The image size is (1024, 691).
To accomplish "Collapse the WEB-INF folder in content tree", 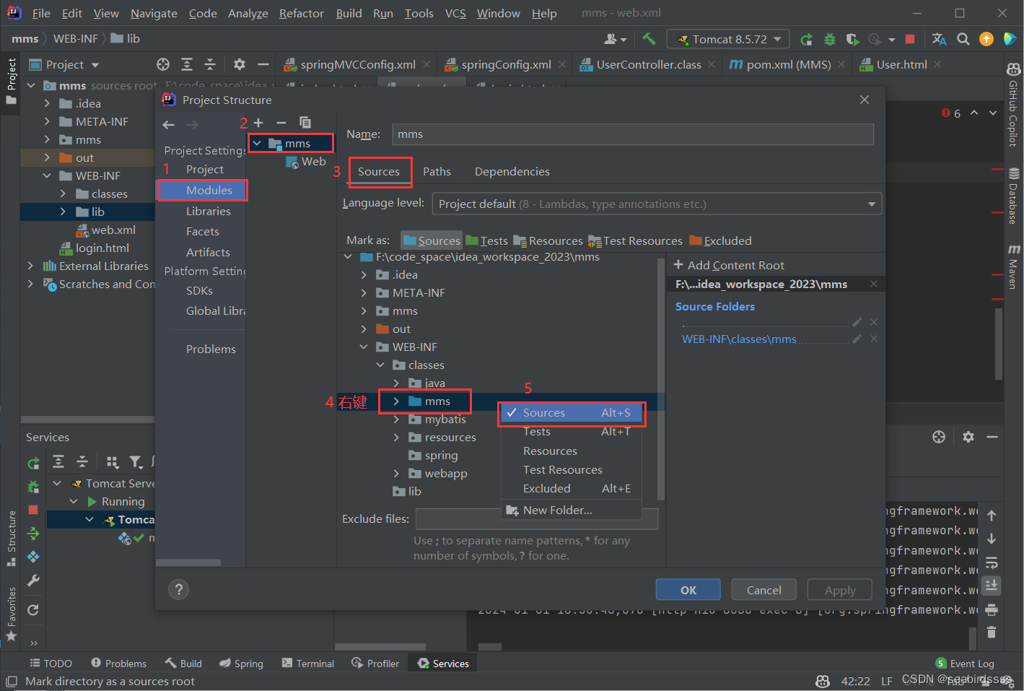I will pos(364,347).
